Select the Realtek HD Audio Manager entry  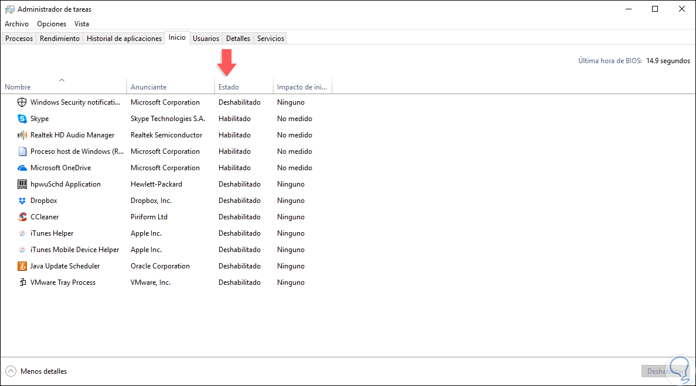tap(72, 135)
